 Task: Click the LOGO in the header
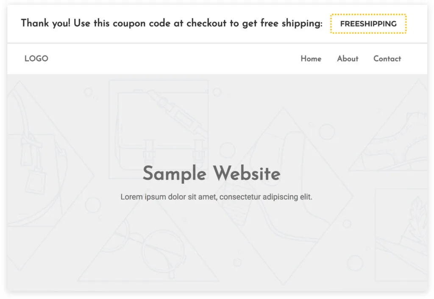pos(36,59)
